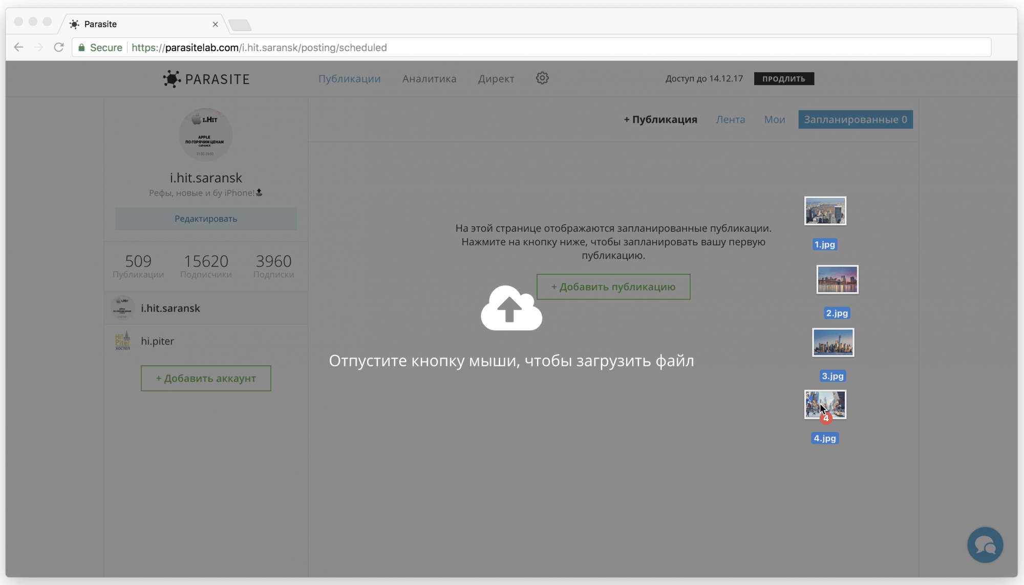Close the Parasite browser tab
The image size is (1024, 585).
click(x=215, y=24)
